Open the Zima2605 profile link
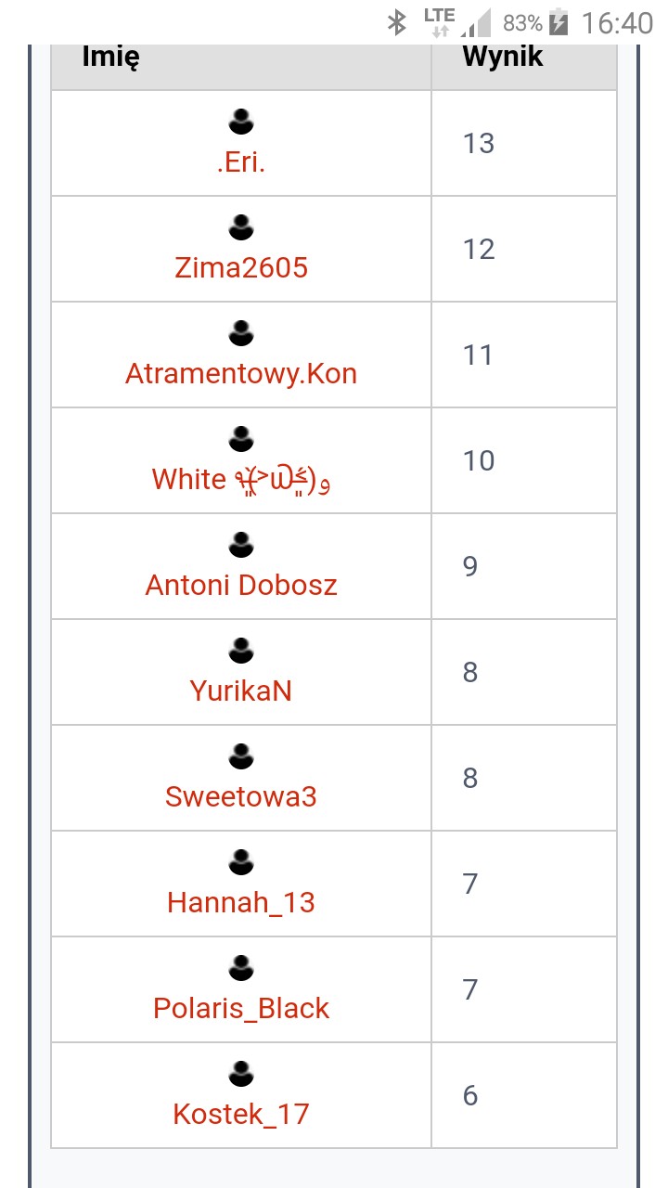Viewport: 668px width, 1188px height. pyautogui.click(x=241, y=268)
